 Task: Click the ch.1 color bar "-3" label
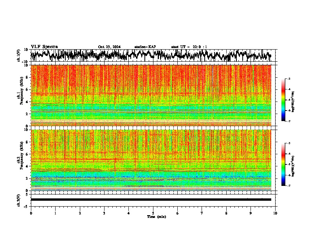pyautogui.click(x=288, y=78)
